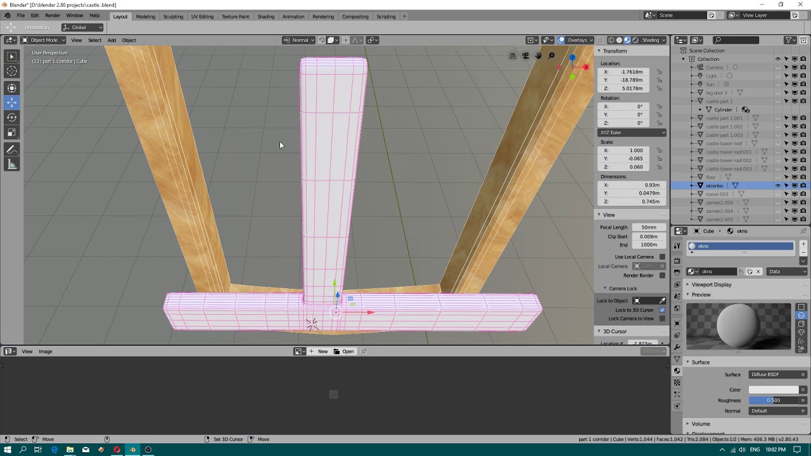Enable Lock Camera to View checkbox
Viewport: 811px width, 456px height.
pos(662,319)
